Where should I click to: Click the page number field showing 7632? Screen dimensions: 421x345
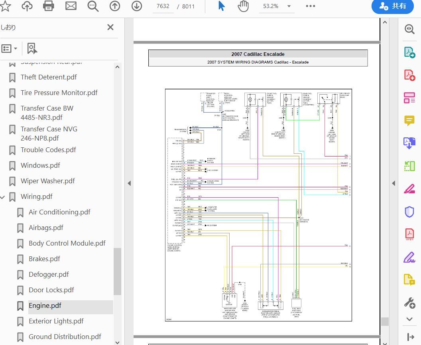click(x=163, y=6)
